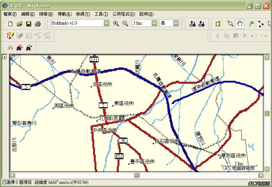Viewport: 272px width, 187px height.
Task: Select the zoom tool in toolbar
Action: pyautogui.click(x=230, y=24)
